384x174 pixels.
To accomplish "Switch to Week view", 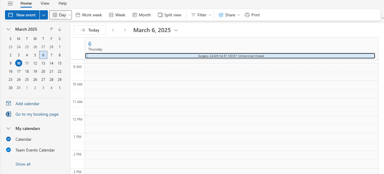I will pyautogui.click(x=117, y=15).
